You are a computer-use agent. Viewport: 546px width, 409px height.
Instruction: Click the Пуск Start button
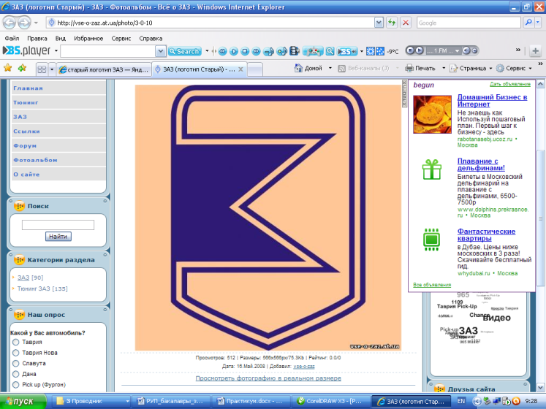[23, 402]
